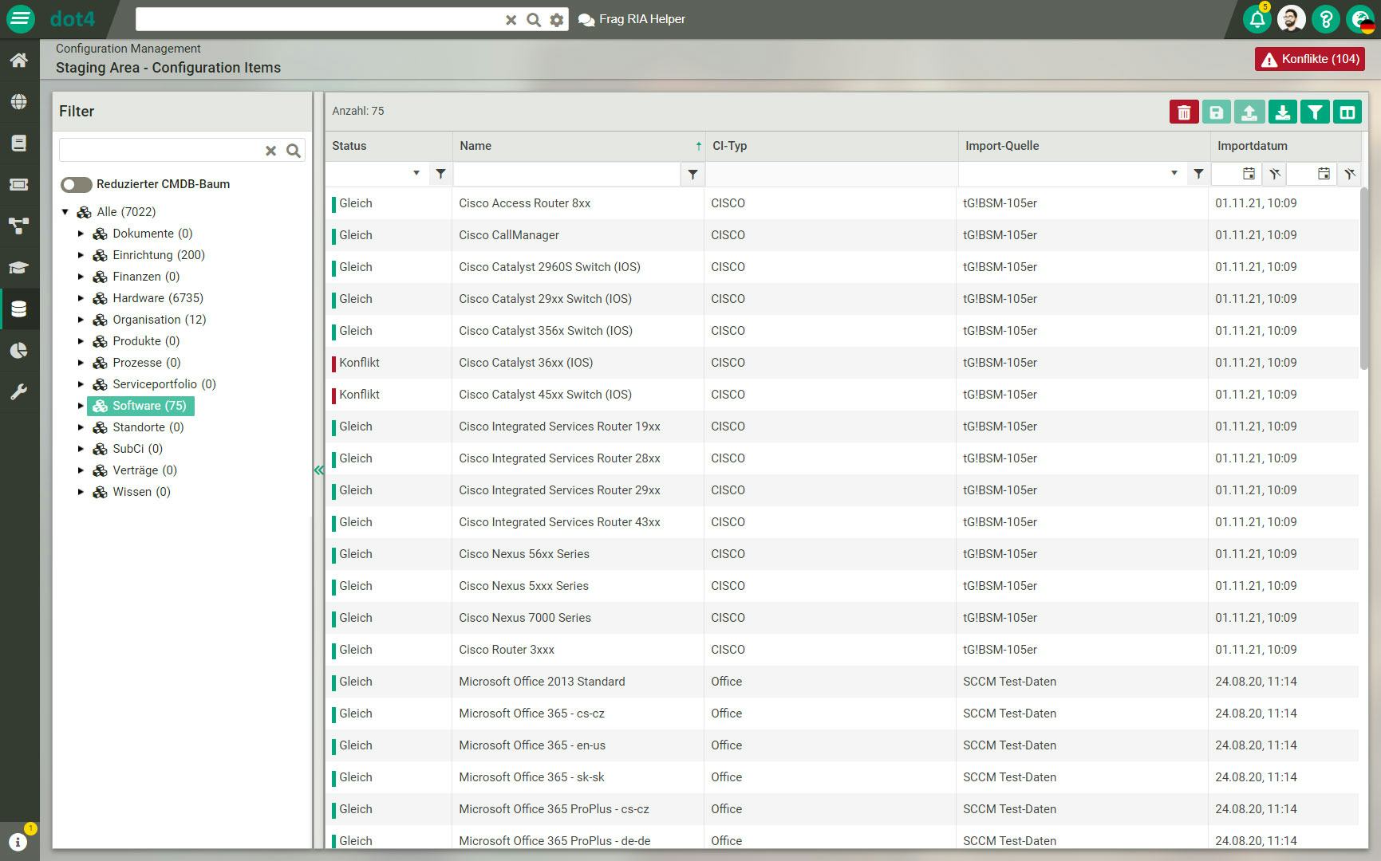Focus the Filter panel search input
This screenshot has width=1381, height=861.
[x=161, y=150]
